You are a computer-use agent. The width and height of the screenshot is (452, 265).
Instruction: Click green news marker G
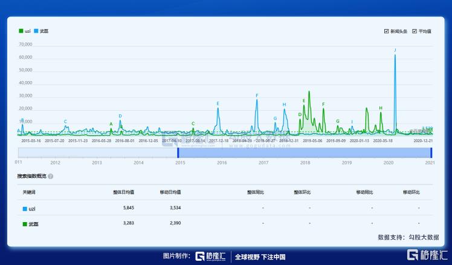338,121
